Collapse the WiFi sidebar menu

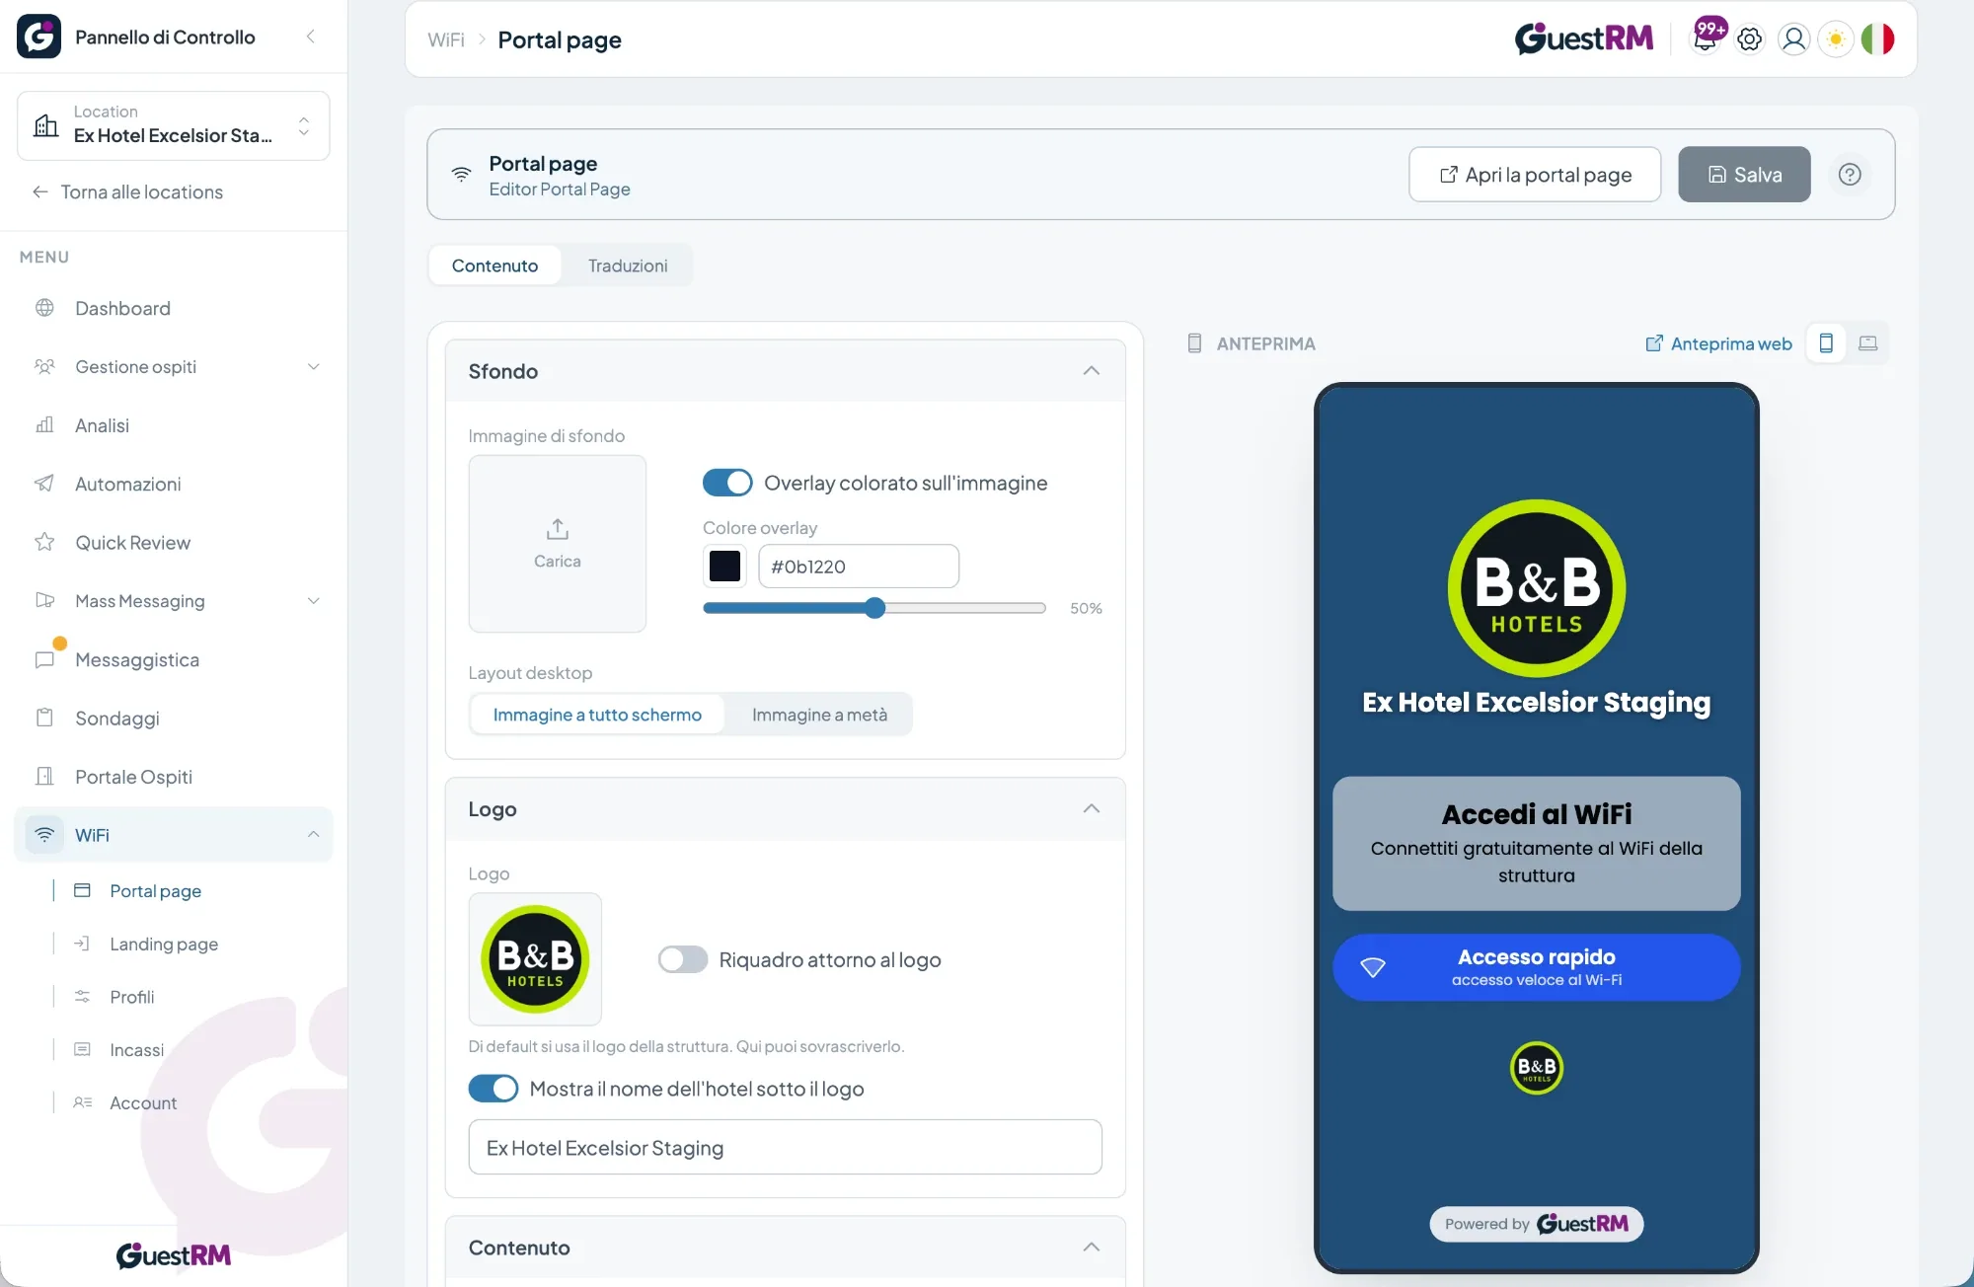(x=313, y=835)
